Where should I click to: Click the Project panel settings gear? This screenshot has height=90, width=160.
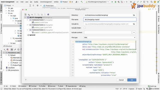coord(37,5)
